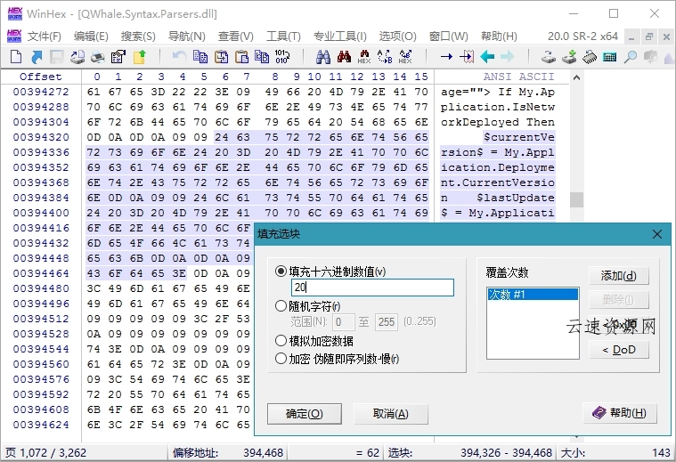Viewport: 676px width, 462px height.
Task: Click the Offset column header
Action: [x=41, y=77]
